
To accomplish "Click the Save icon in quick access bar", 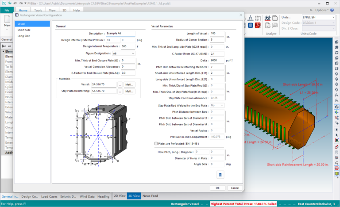I will (x=10, y=3).
